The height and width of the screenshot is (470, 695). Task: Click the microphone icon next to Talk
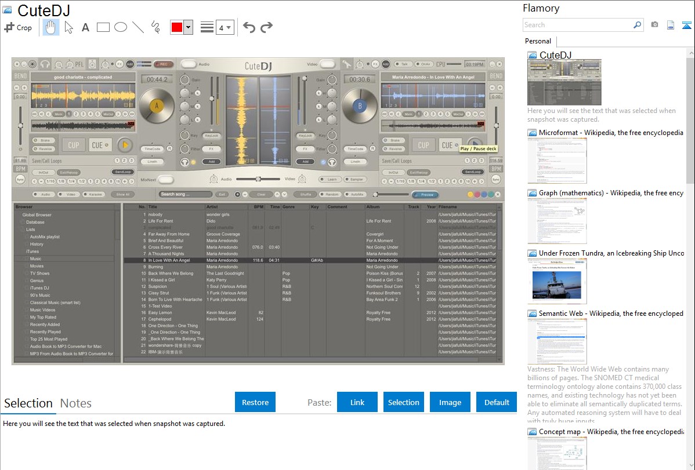(x=346, y=64)
